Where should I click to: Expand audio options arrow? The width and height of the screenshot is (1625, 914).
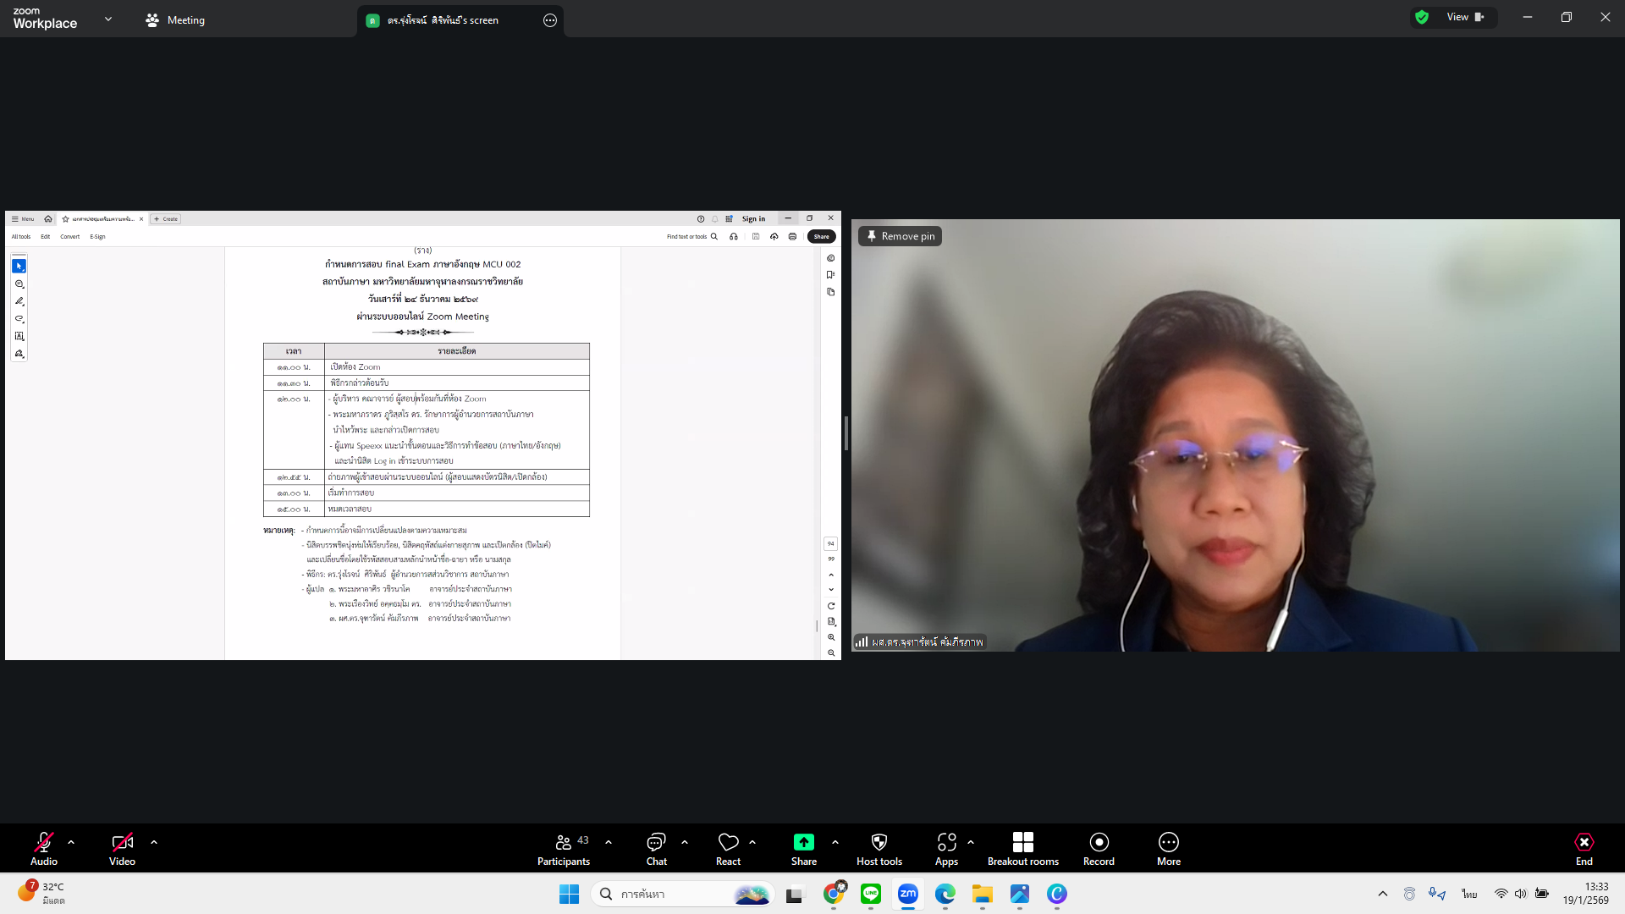pos(71,842)
